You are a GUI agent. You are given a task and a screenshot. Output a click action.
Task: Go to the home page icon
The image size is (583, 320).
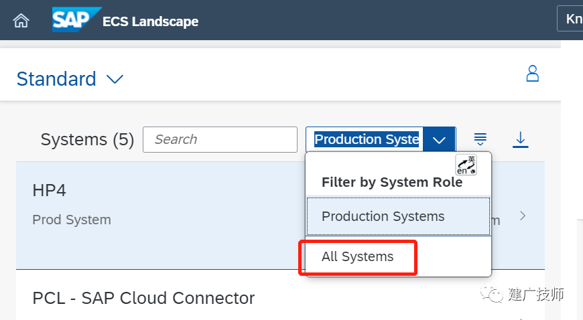click(x=21, y=21)
